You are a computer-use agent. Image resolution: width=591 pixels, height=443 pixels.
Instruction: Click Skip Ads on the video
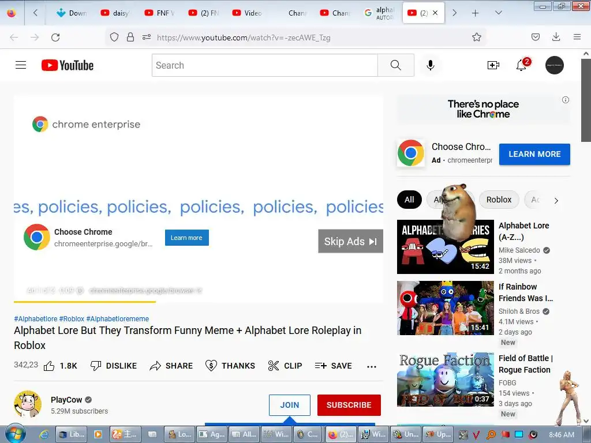click(350, 241)
